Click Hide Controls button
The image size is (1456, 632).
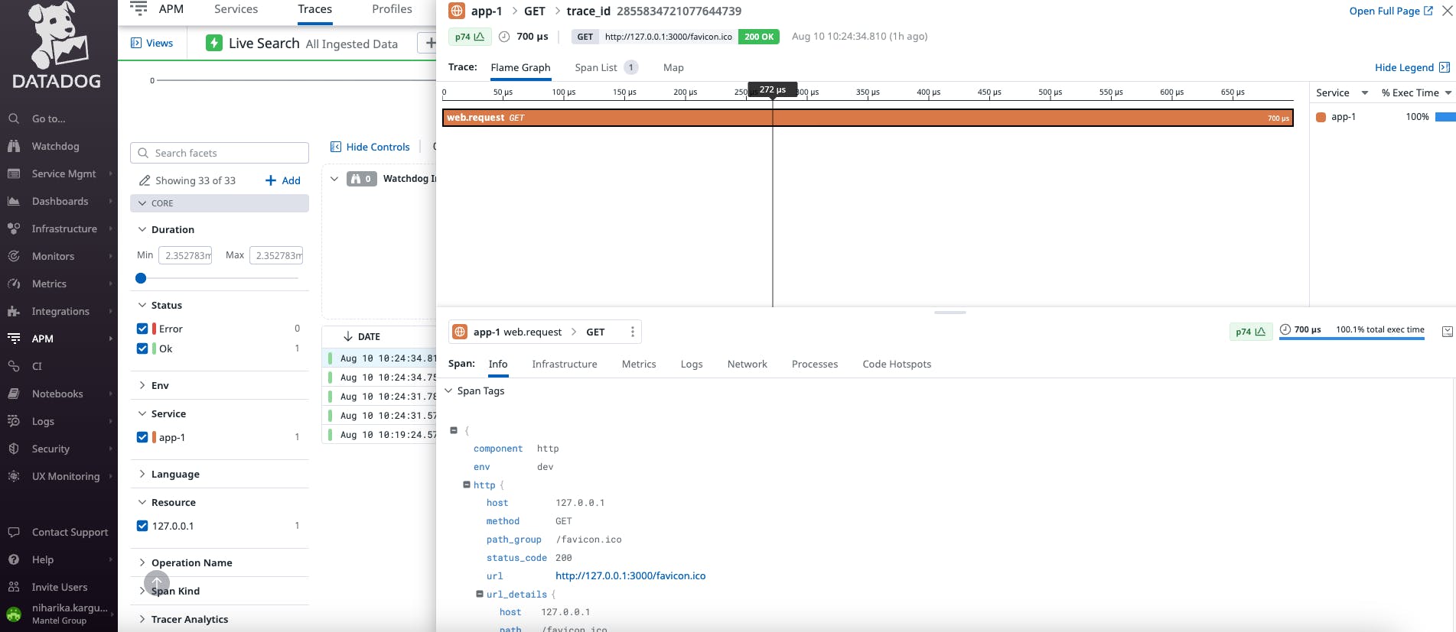point(370,147)
